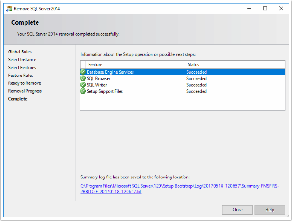The height and width of the screenshot is (221, 292).
Task: Click the Help button
Action: 270,210
